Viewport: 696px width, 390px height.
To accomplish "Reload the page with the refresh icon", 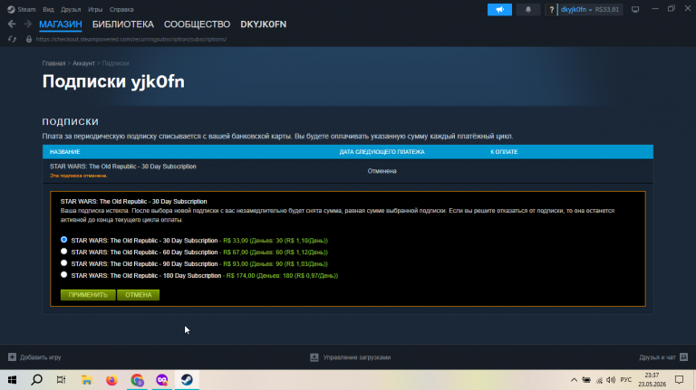I will click(12, 39).
